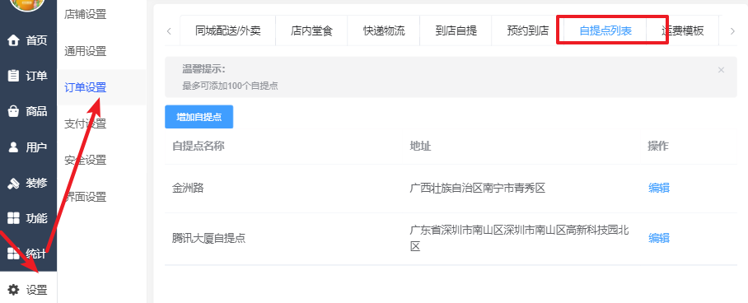Show earlier tabs with the left chevron
The width and height of the screenshot is (748, 303).
click(x=170, y=31)
